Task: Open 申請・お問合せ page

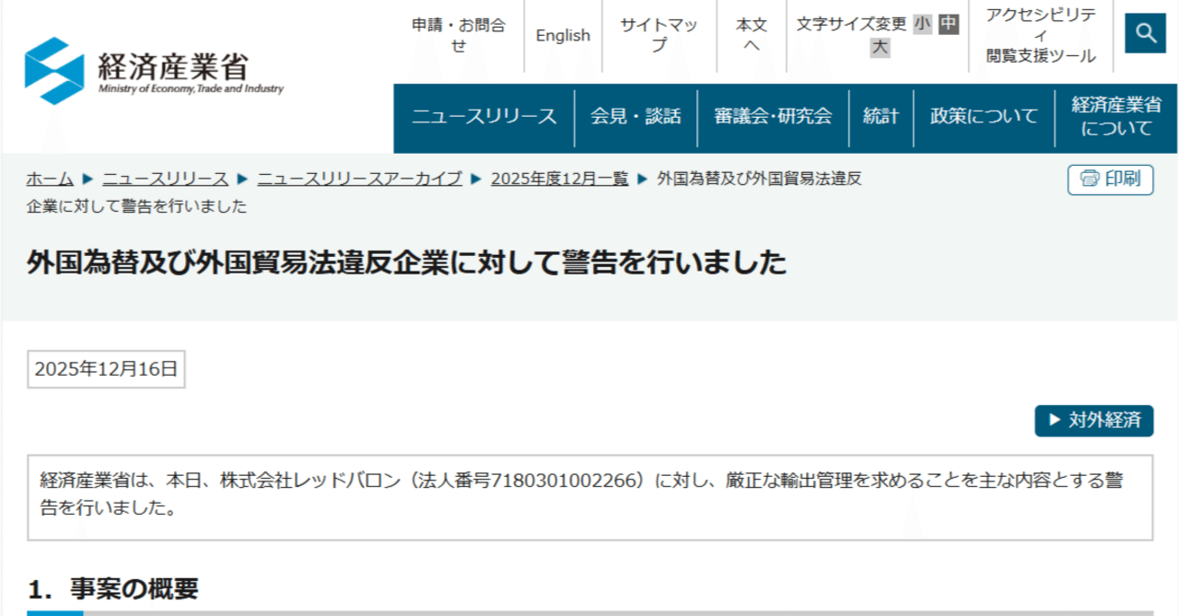Action: coord(461,35)
